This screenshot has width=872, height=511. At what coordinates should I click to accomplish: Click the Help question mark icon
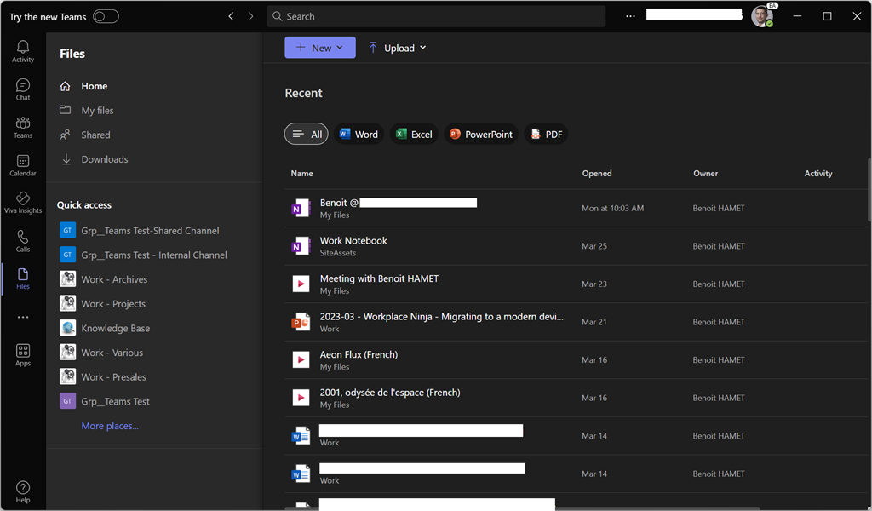coord(23,491)
